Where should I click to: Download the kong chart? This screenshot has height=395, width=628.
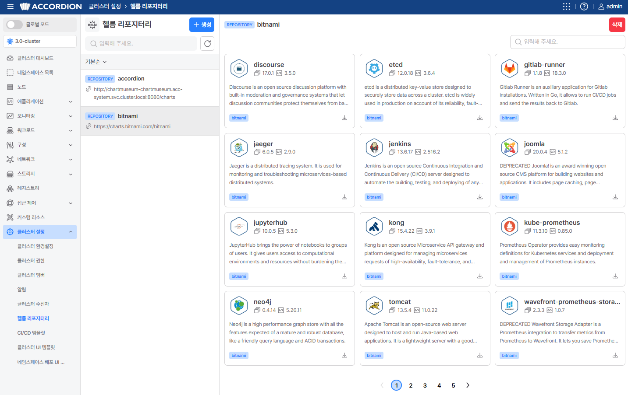480,276
